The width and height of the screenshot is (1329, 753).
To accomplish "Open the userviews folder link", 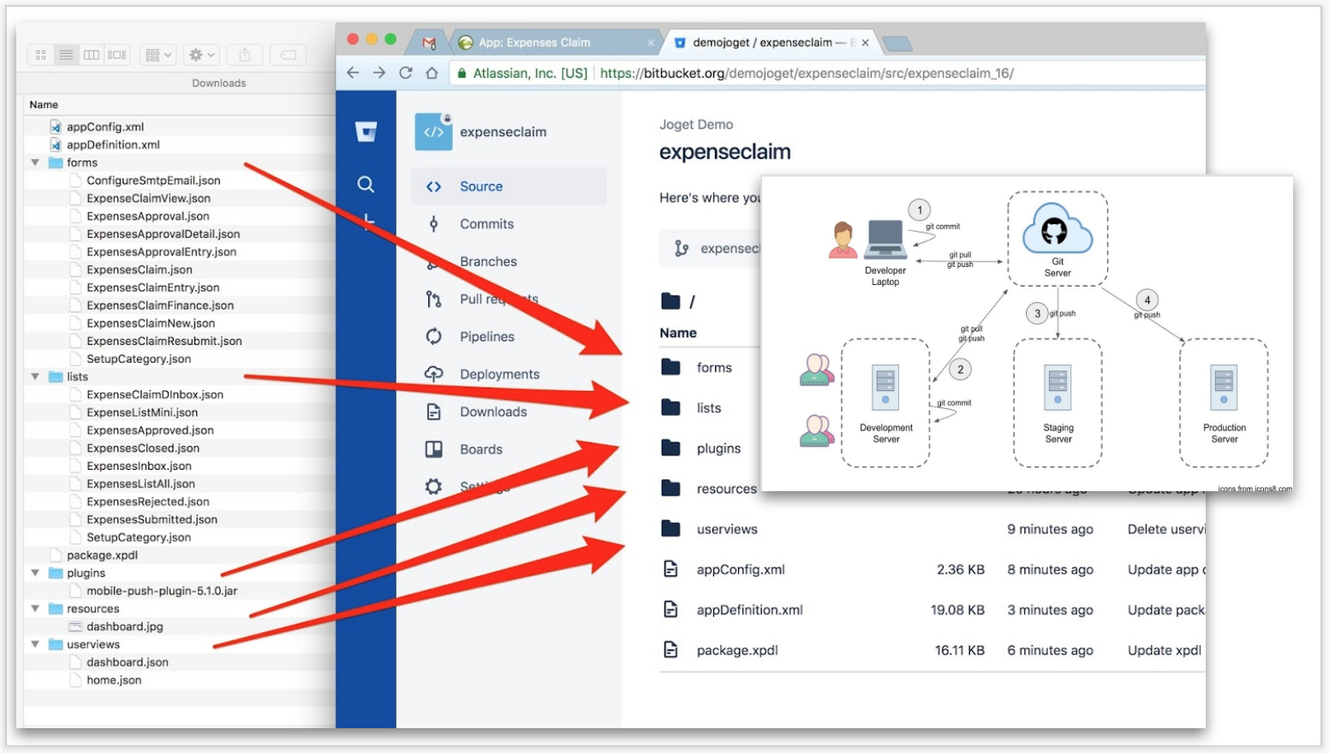I will (727, 529).
